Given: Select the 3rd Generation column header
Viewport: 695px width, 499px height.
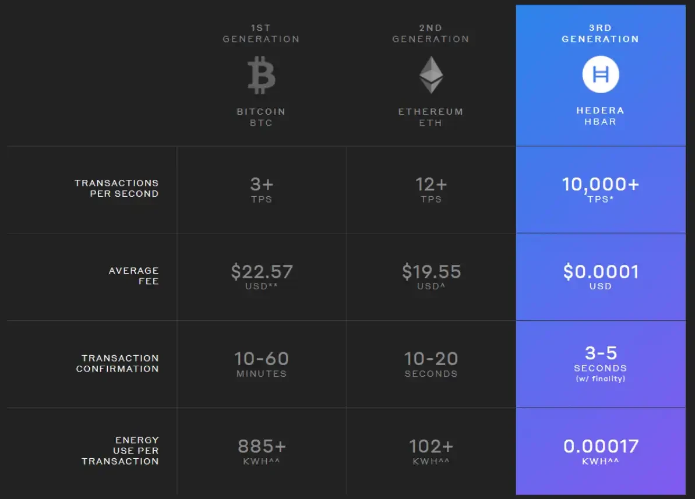Looking at the screenshot, I should (601, 34).
